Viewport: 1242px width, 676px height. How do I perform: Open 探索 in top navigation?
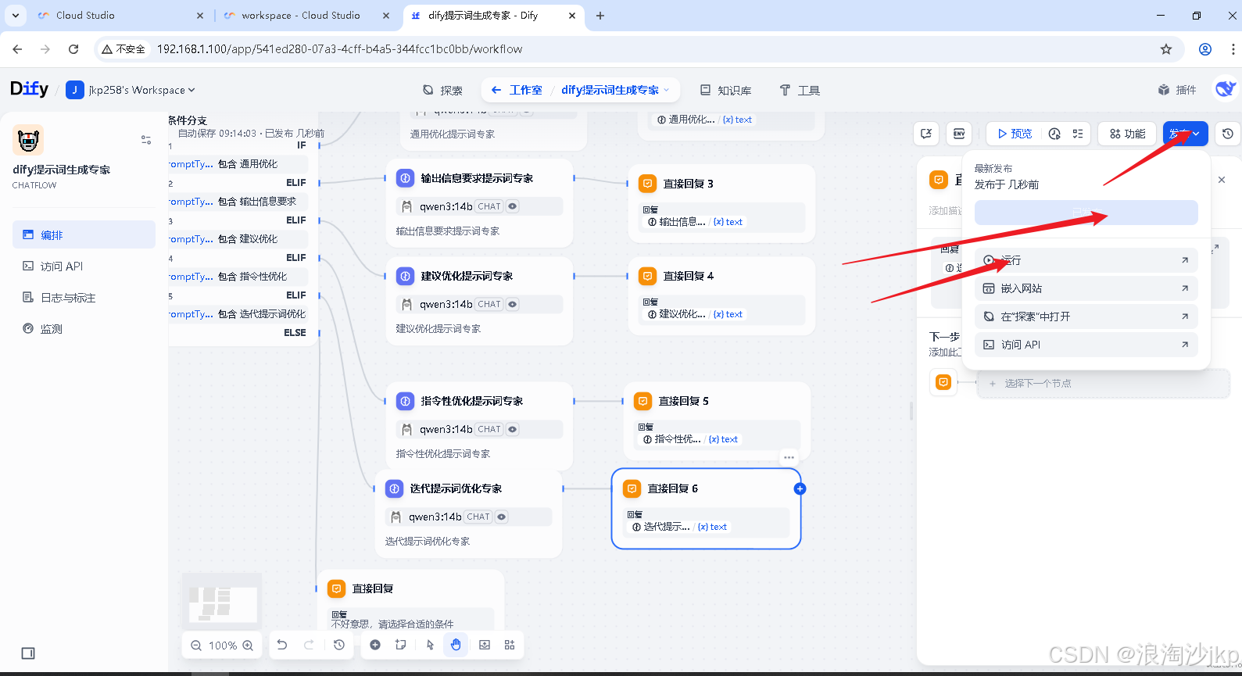pyautogui.click(x=442, y=90)
